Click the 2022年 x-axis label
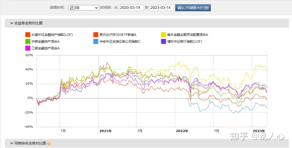 coord(182,131)
